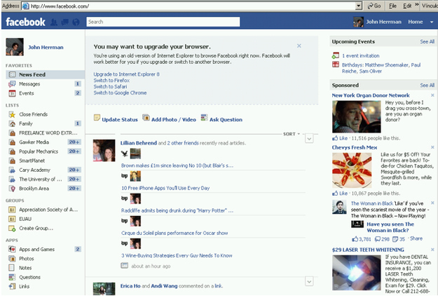Click Upgrade to Internet Explorer 8 link
This screenshot has height=296, width=438.
(127, 74)
